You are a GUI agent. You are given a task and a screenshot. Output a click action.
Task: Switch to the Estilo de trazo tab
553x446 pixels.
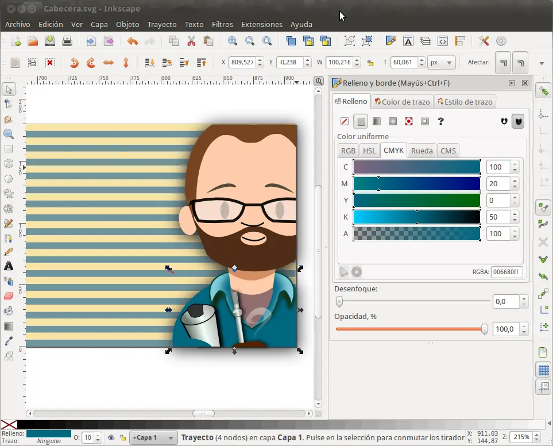point(465,102)
